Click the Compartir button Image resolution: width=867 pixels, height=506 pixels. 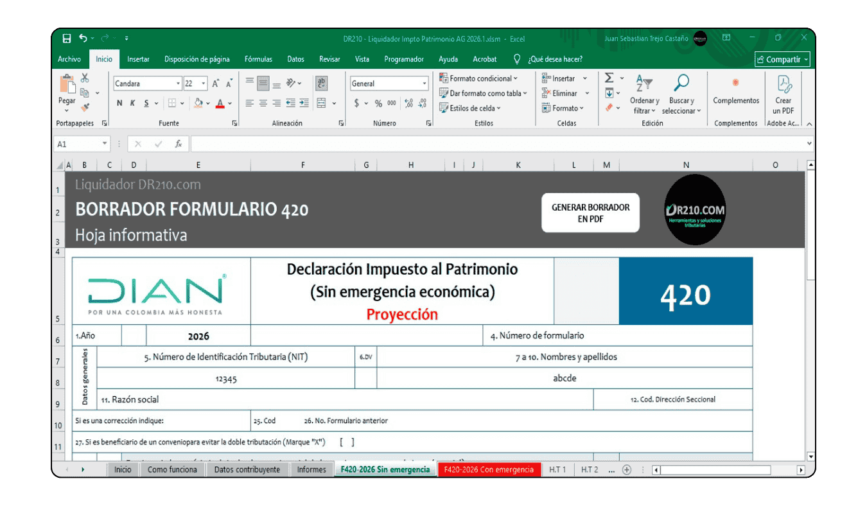pos(782,58)
